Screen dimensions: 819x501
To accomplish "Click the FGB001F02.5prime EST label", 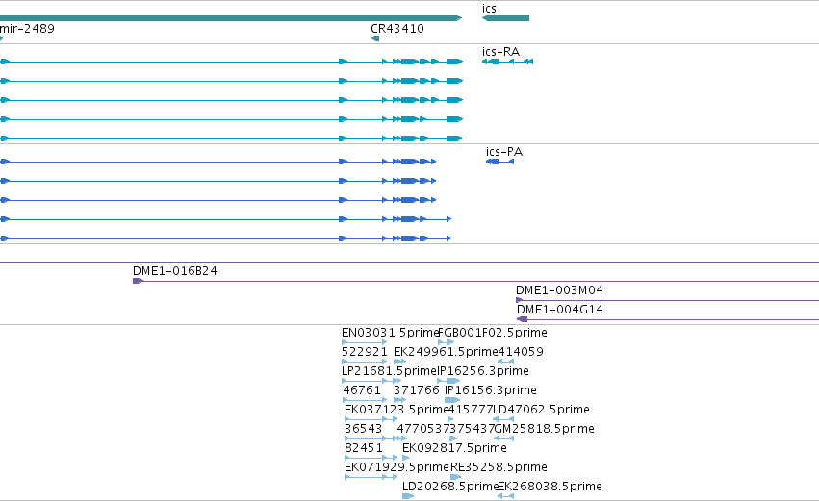I will (493, 333).
